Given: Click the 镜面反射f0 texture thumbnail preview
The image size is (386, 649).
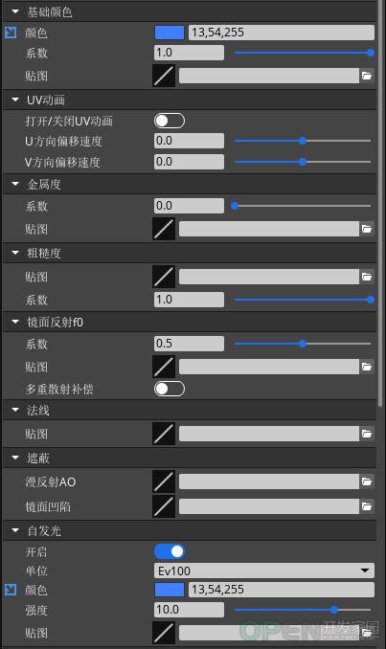Looking at the screenshot, I should pos(164,367).
